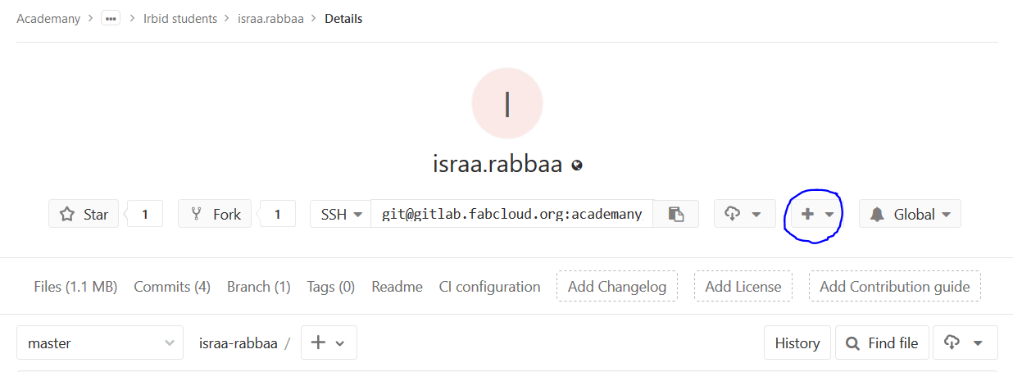Click the magnifier Find file button
Screen dimensions: 1013x372
882,343
